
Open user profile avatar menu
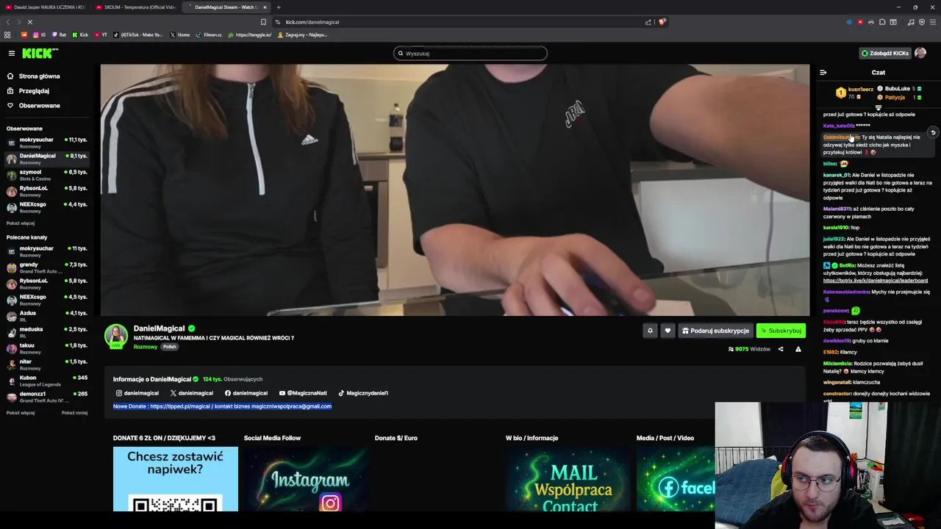point(920,53)
